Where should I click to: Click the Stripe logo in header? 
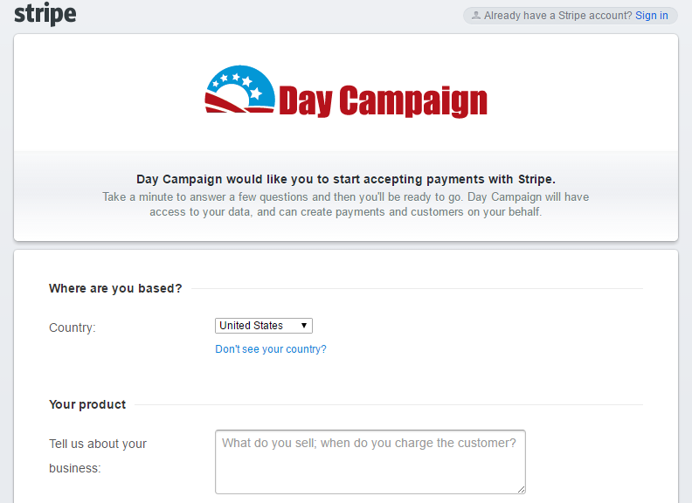click(45, 14)
